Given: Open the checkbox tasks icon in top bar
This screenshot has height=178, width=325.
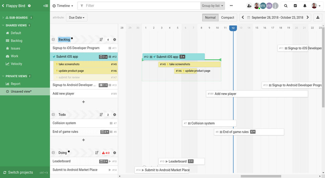Looking at the screenshot, I should click(295, 6).
